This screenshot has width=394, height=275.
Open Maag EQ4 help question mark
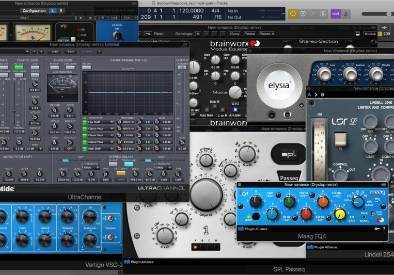(384, 229)
